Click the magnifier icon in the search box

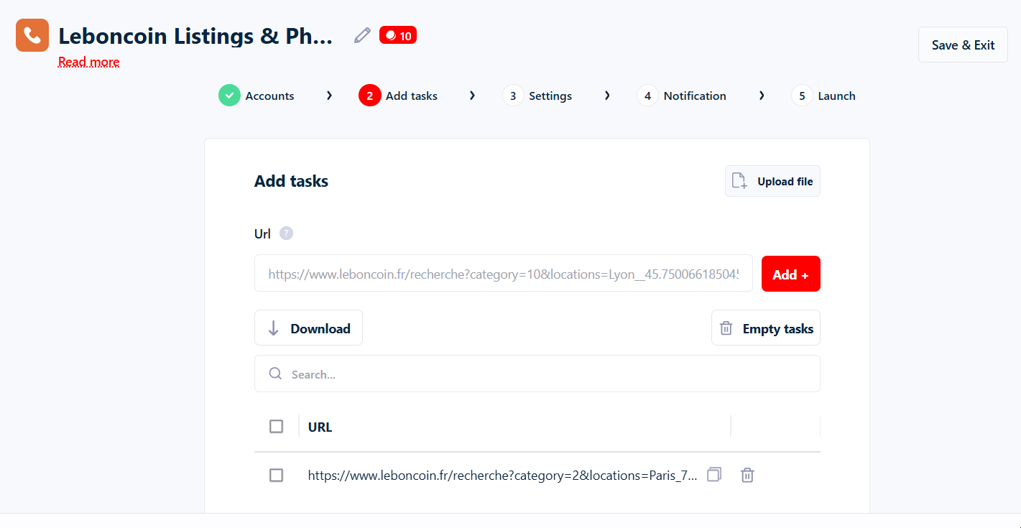click(275, 374)
